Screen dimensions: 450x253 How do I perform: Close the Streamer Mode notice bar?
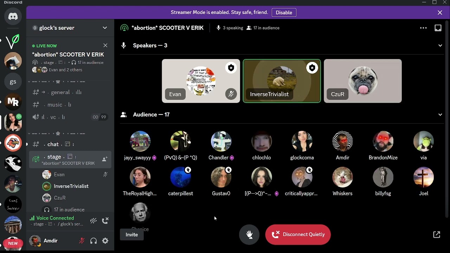(440, 13)
